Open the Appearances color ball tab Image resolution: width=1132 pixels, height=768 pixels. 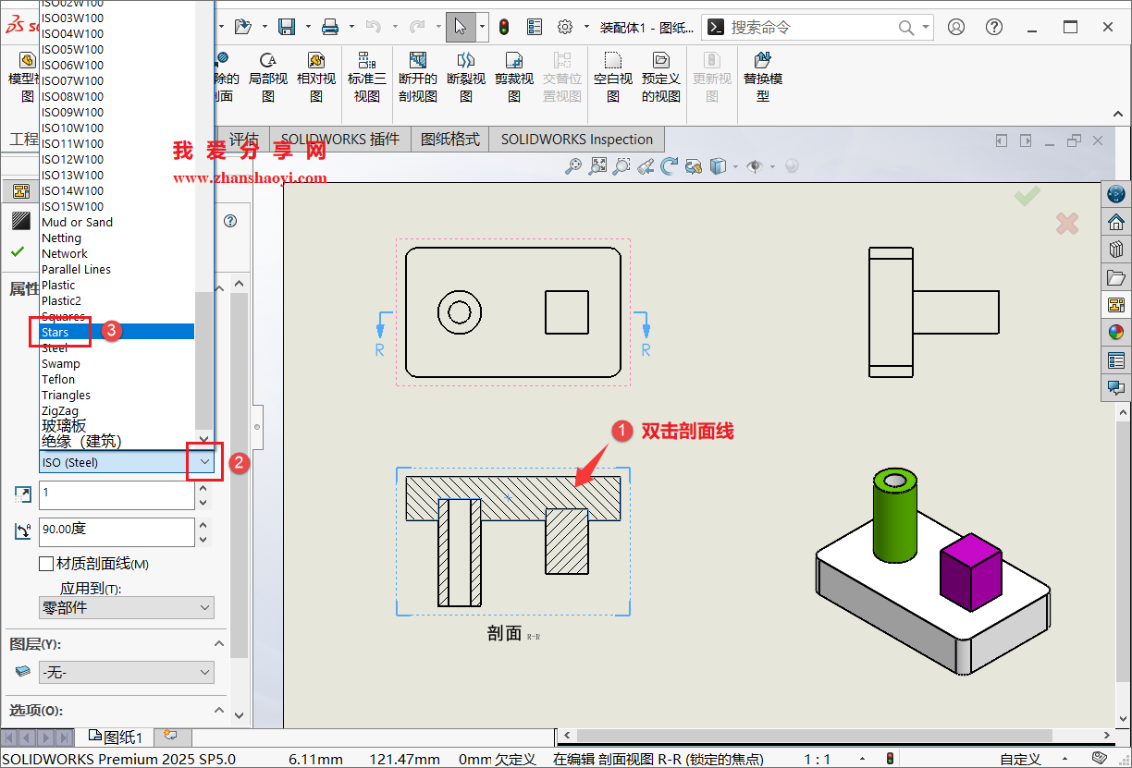pos(1116,333)
